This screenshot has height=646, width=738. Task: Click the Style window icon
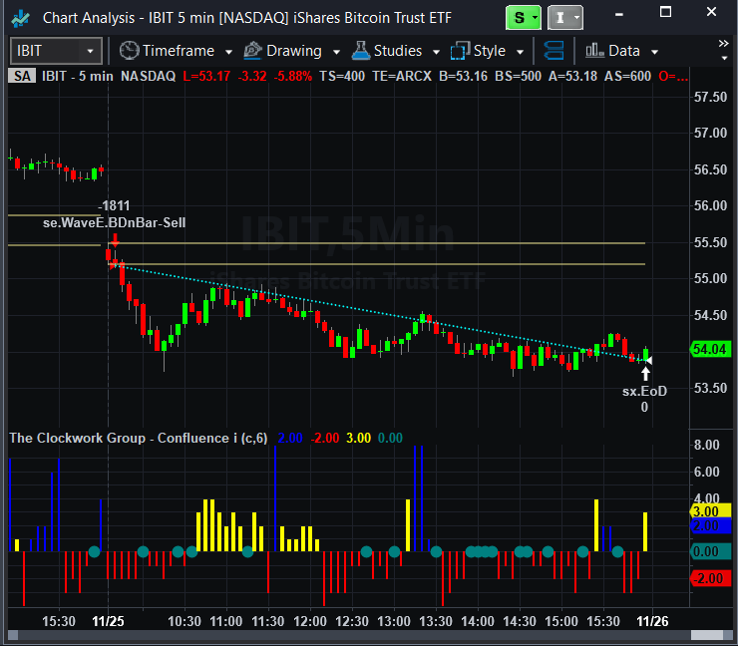pyautogui.click(x=460, y=50)
